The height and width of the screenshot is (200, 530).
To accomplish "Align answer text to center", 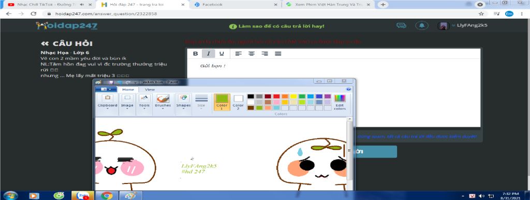I will coord(252,54).
